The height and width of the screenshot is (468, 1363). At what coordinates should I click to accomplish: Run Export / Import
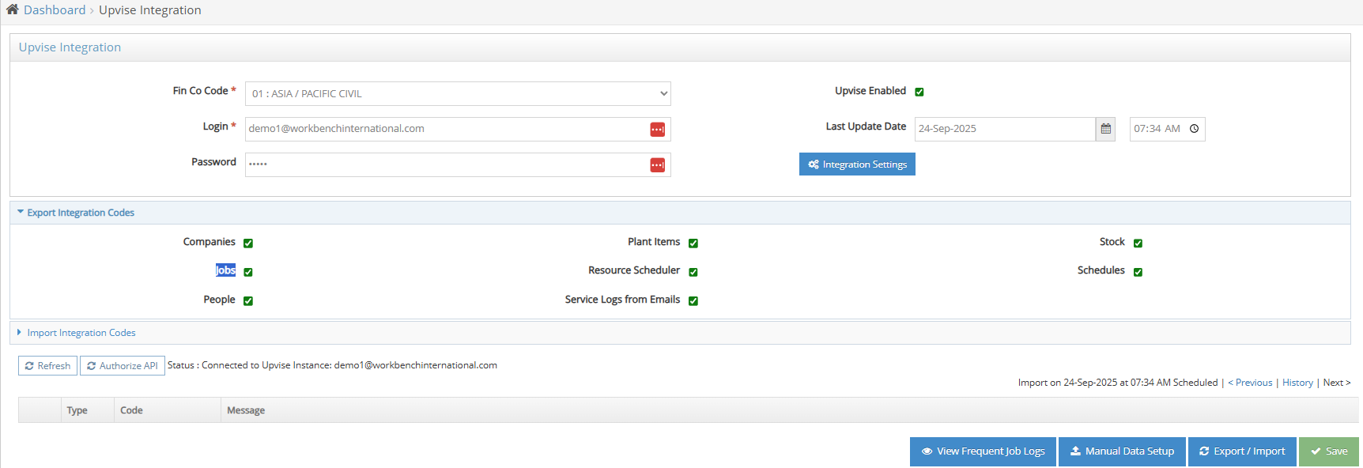coord(1242,451)
